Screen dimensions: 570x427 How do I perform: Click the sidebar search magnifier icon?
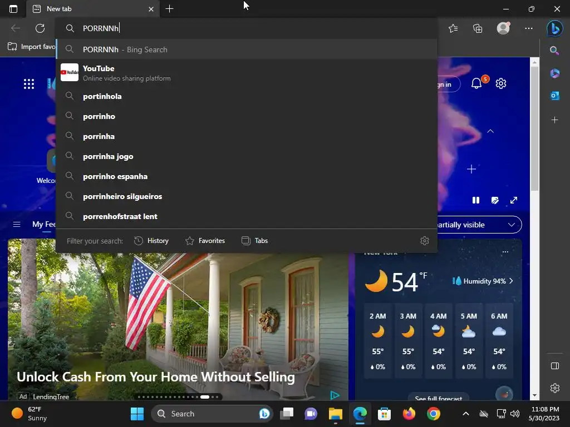[x=554, y=51]
